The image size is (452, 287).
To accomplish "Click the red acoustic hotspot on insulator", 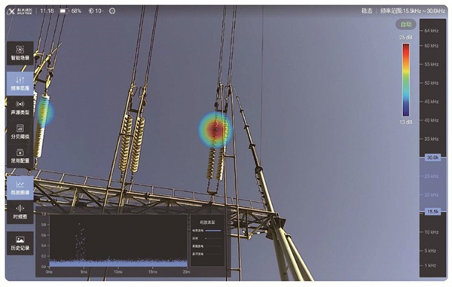I will (215, 130).
